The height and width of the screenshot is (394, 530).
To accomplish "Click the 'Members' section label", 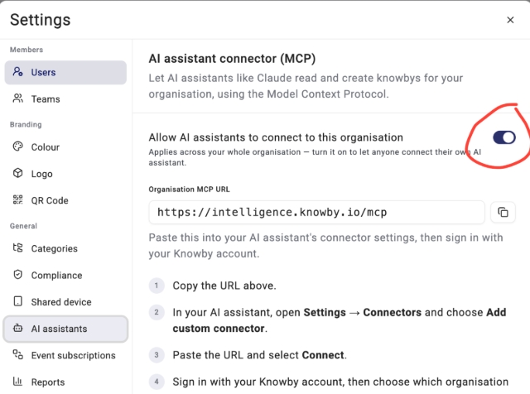I will [26, 50].
